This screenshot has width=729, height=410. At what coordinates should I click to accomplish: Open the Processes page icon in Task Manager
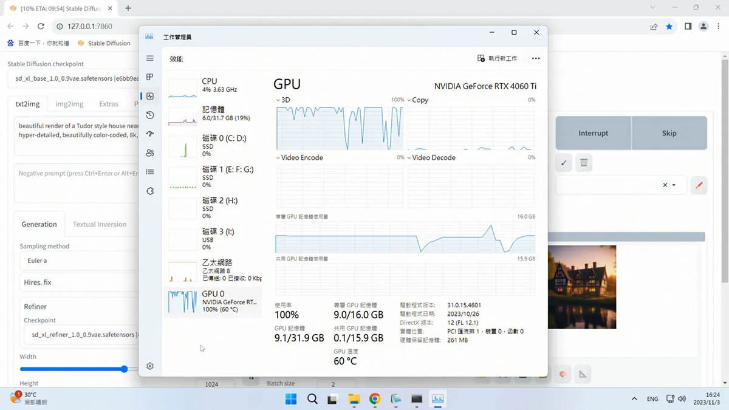(150, 77)
